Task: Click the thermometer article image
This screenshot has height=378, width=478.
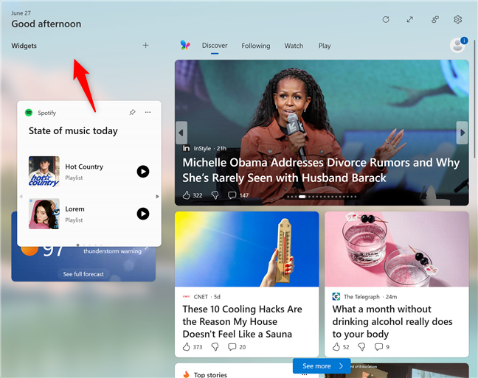Action: (x=246, y=249)
